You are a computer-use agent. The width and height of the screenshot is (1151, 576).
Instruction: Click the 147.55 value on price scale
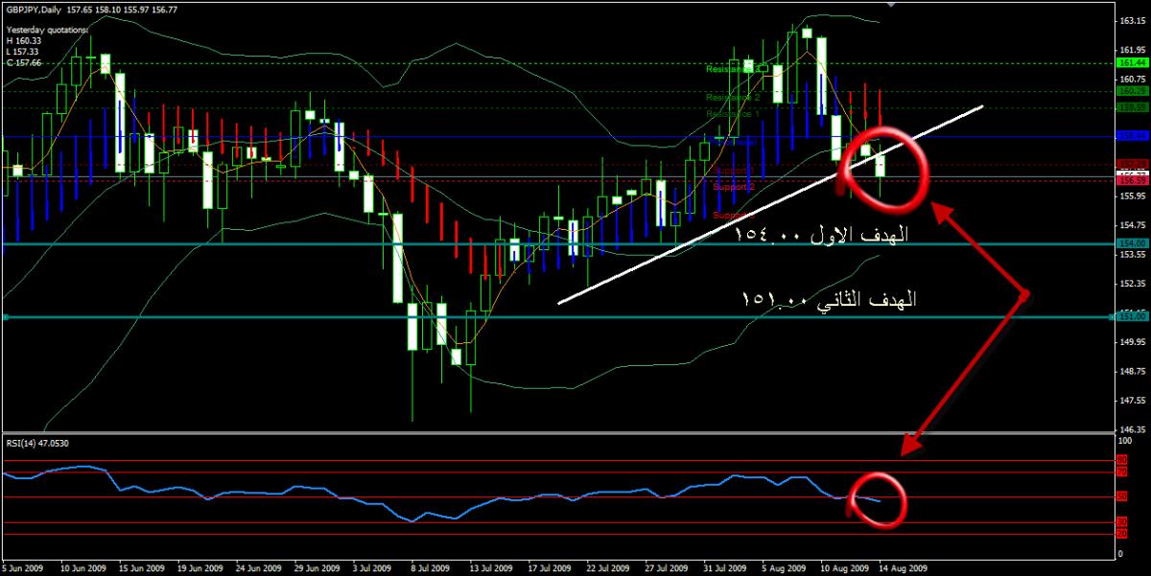[x=1134, y=401]
